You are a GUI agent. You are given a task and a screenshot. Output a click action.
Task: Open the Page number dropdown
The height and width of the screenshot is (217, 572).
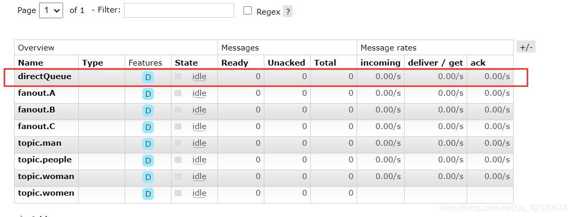pyautogui.click(x=51, y=10)
